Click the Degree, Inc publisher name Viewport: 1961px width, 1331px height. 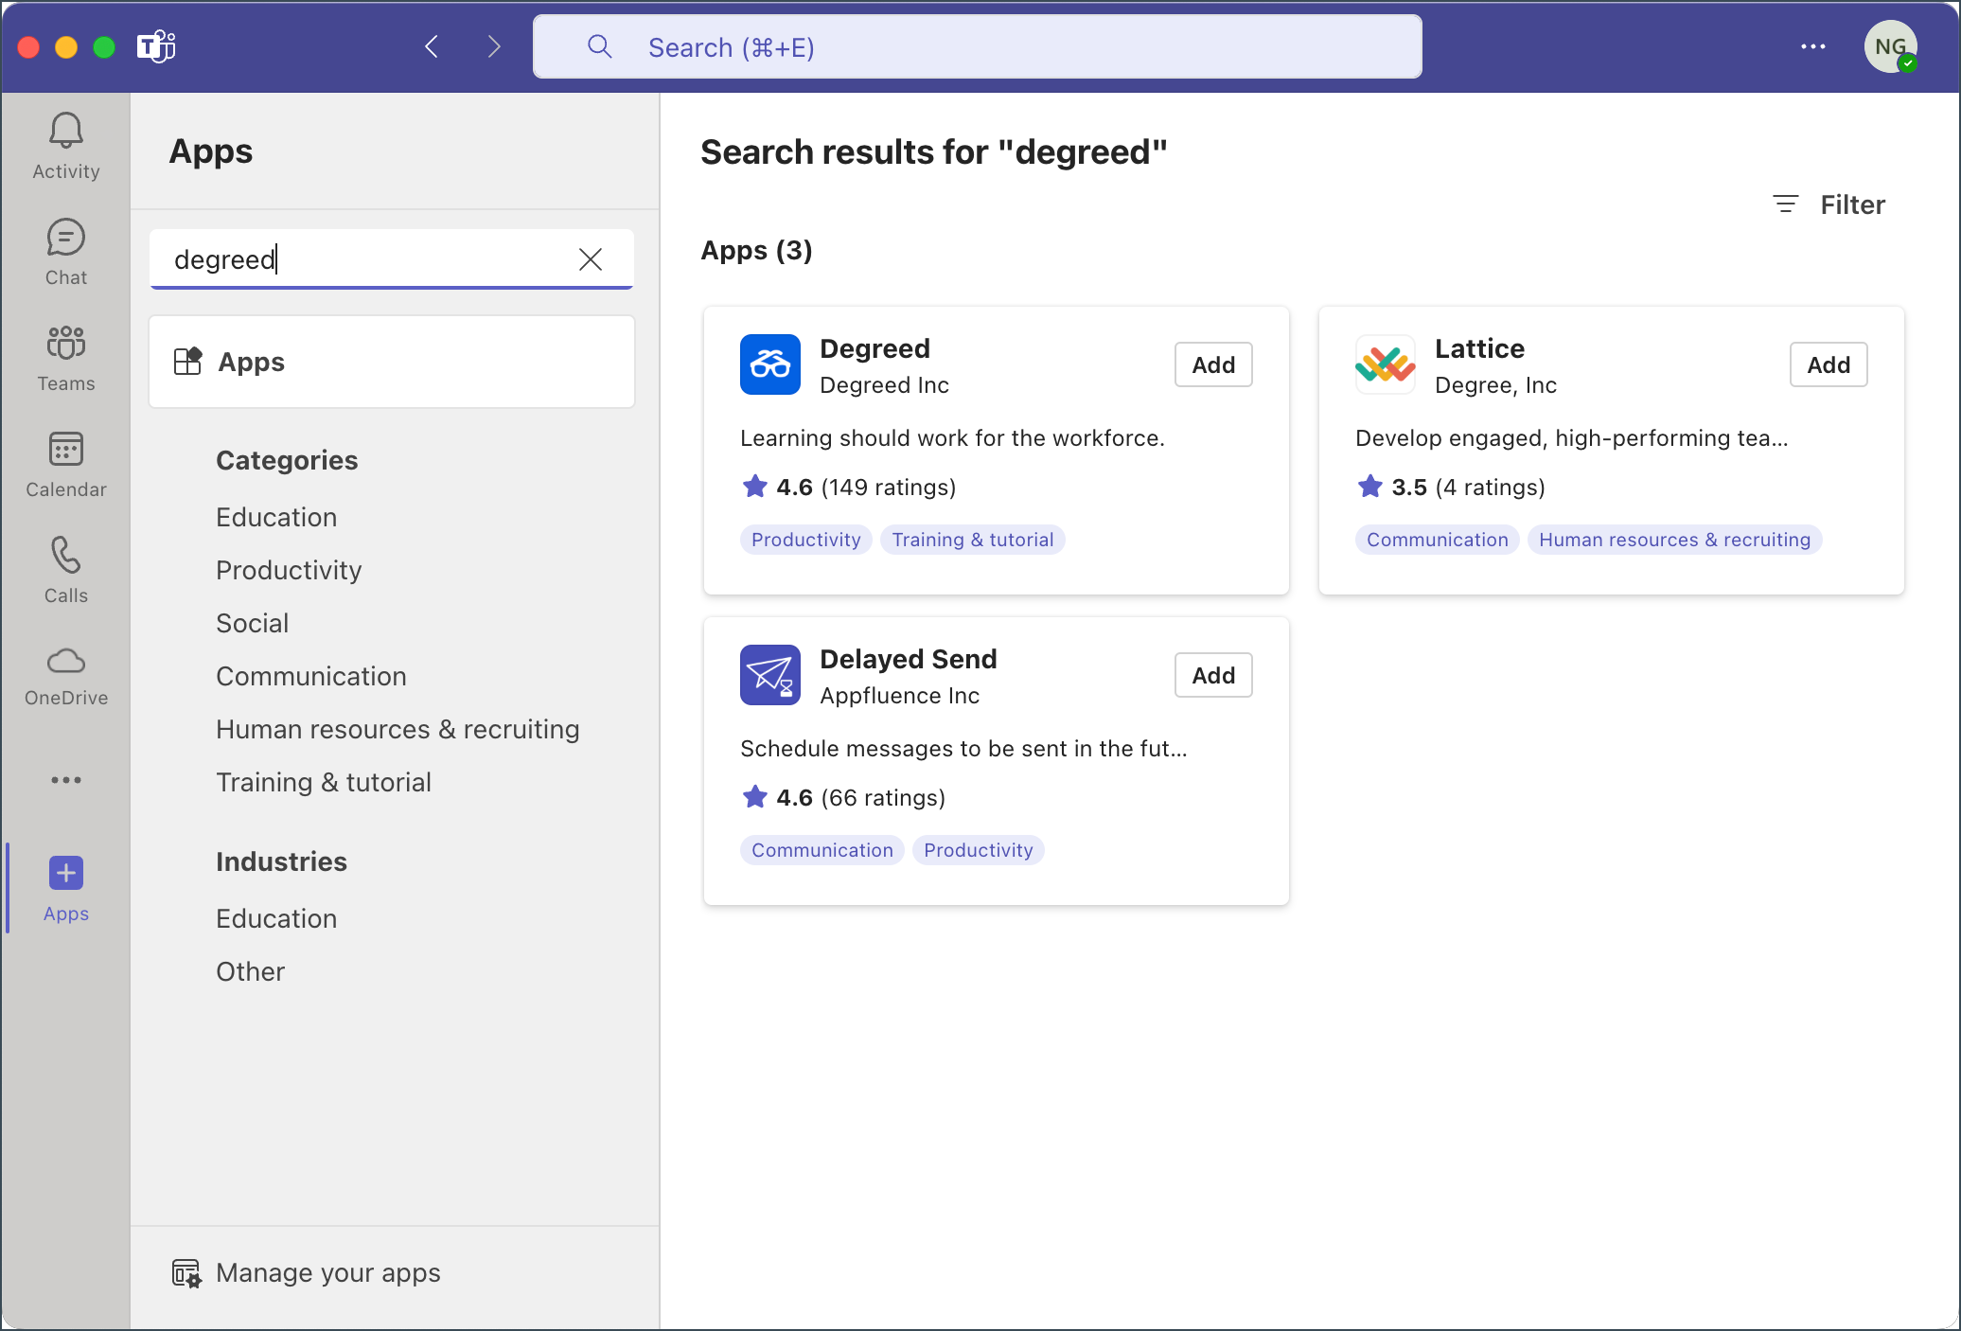click(1496, 385)
